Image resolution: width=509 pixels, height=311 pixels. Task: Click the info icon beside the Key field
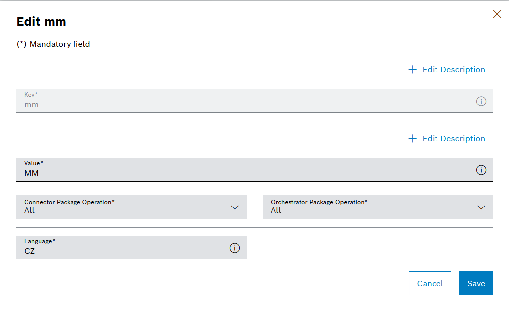[481, 101]
